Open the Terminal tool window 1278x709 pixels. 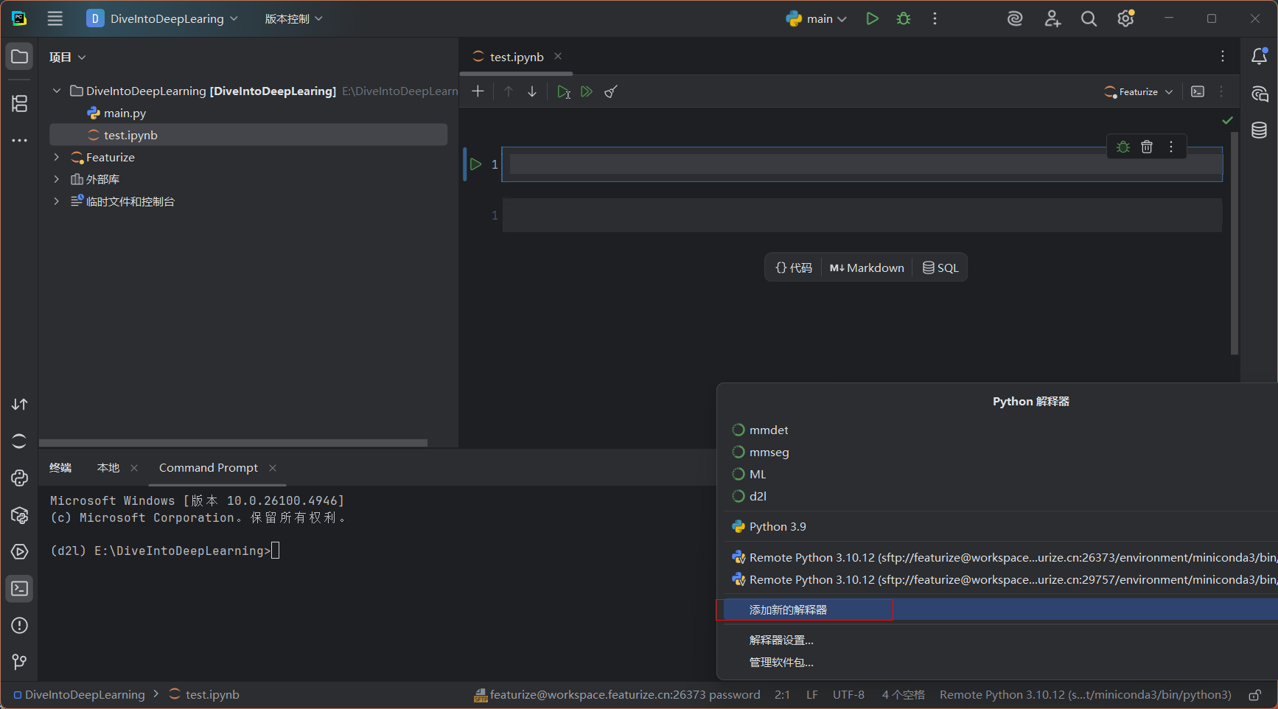tap(20, 589)
